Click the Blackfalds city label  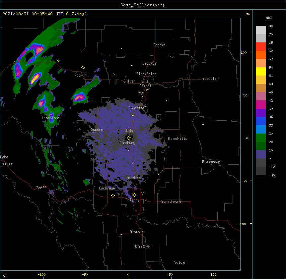[x=146, y=74]
